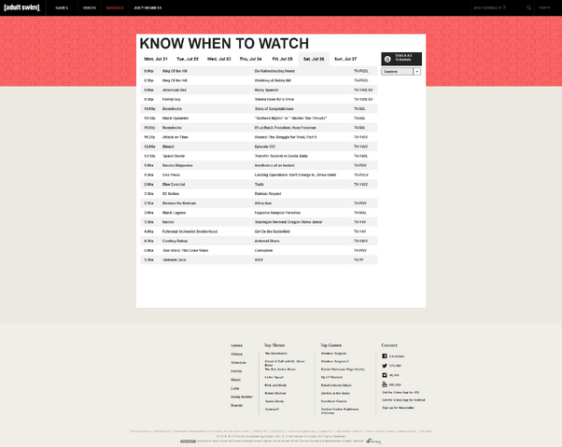562x447 pixels.
Task: Click Sign In in the header
Action: click(544, 7)
